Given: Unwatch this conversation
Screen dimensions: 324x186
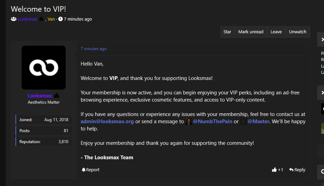Looking at the screenshot, I should (x=298, y=32).
